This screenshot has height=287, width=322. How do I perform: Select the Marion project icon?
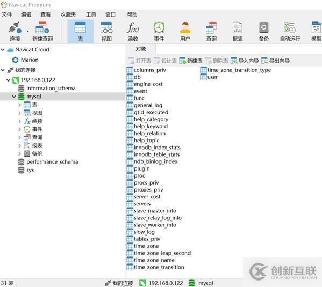(16, 60)
